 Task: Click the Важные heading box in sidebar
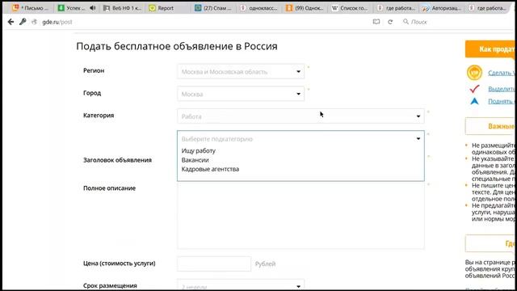coord(490,126)
